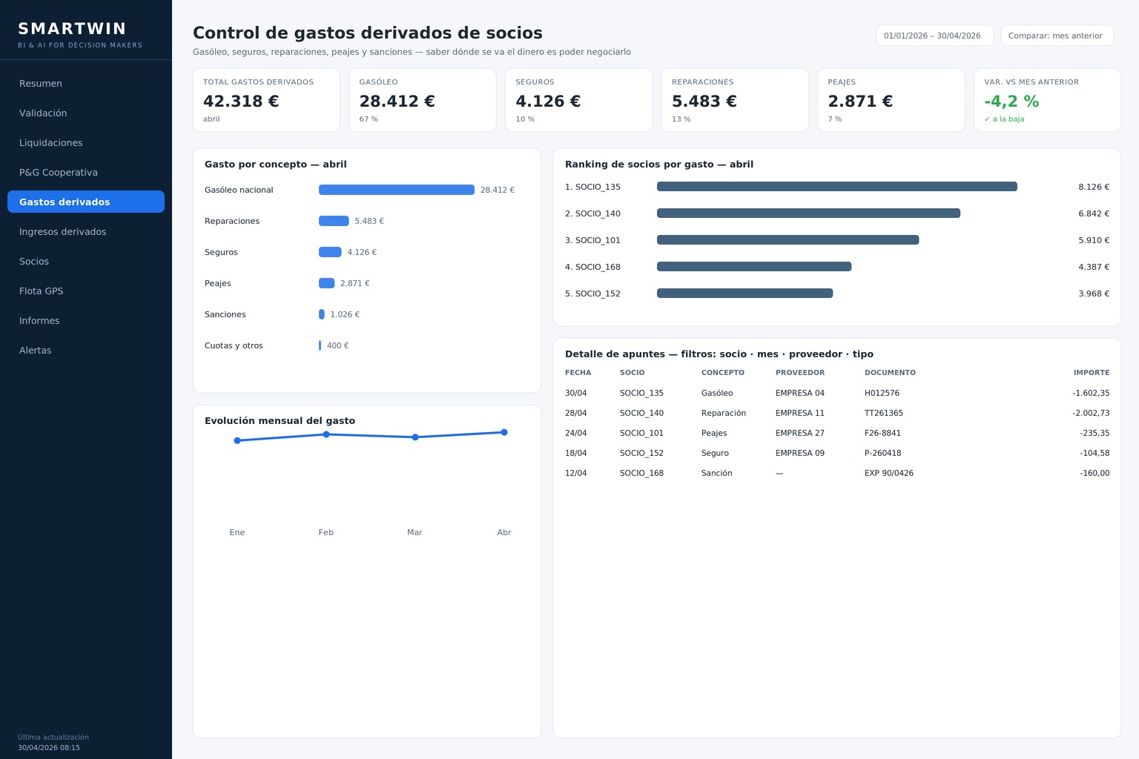The height and width of the screenshot is (759, 1139).
Task: Click EMPRESA 27 in the proveedor column
Action: click(x=800, y=433)
